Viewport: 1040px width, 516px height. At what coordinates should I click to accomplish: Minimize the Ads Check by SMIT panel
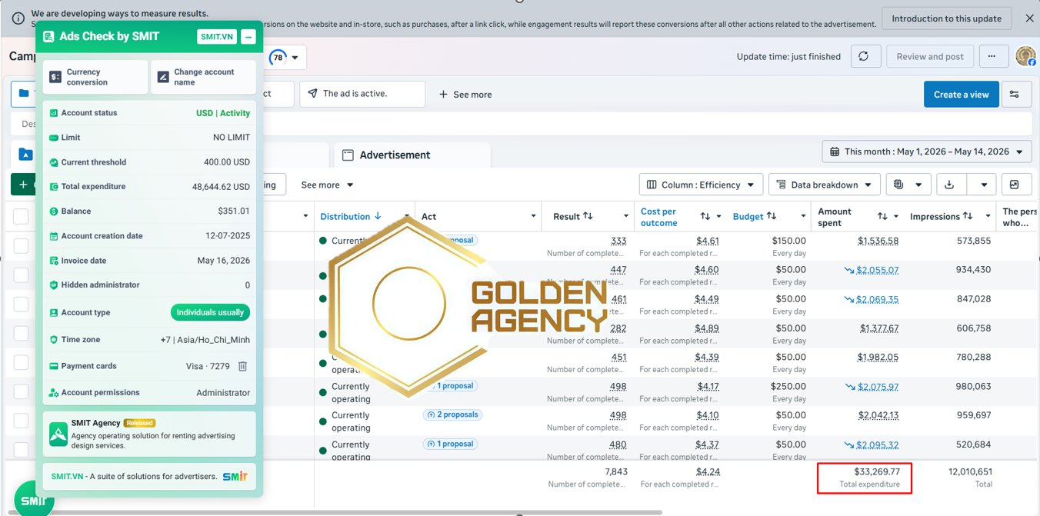click(x=248, y=37)
